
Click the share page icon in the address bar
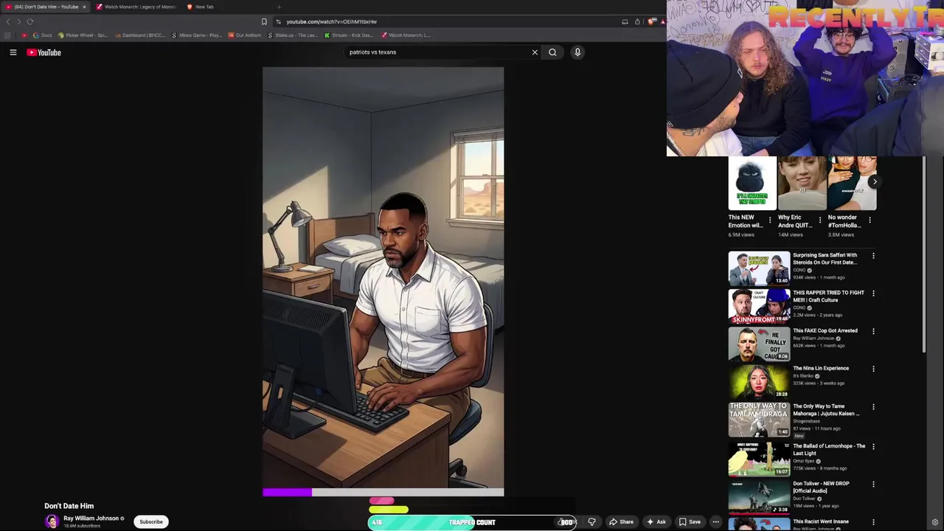[637, 21]
